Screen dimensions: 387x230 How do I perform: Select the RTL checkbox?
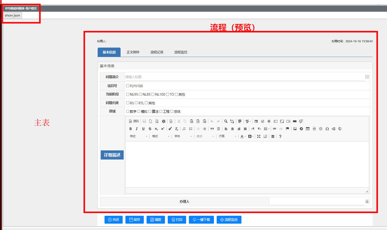tap(136, 103)
